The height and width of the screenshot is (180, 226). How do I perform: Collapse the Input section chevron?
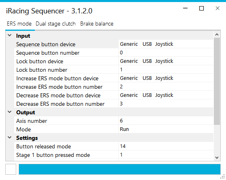(9, 35)
